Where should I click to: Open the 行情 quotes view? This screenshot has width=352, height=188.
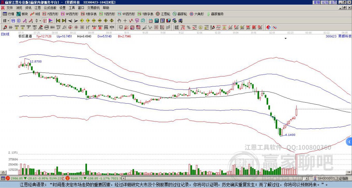(8, 14)
